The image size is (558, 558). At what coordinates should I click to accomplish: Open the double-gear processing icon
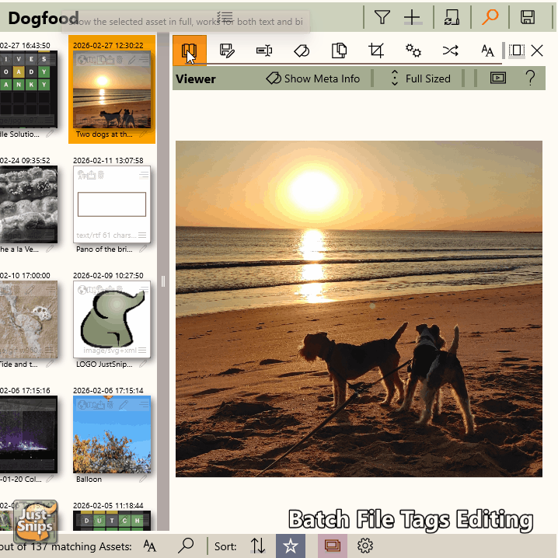pos(413,51)
